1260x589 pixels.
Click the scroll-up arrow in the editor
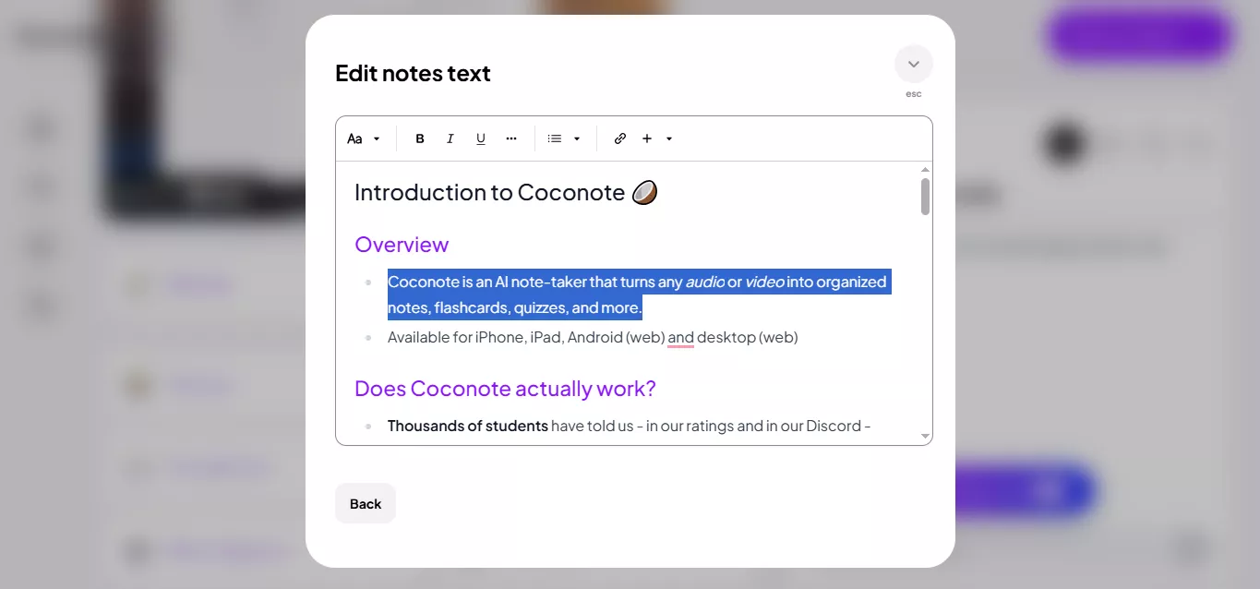pyautogui.click(x=925, y=169)
